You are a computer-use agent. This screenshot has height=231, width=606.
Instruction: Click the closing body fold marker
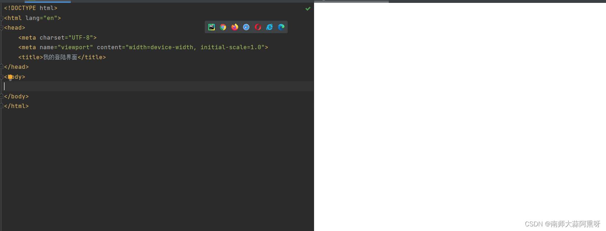(x=1, y=96)
